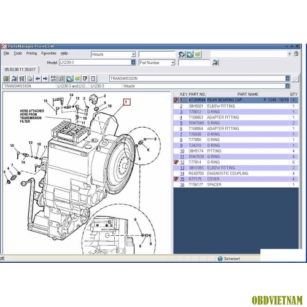The width and height of the screenshot is (307, 307).
Task: Open the Help menu
Action: [x=64, y=53]
